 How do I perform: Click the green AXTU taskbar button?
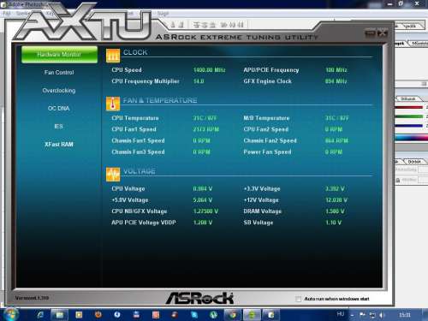[252, 315]
